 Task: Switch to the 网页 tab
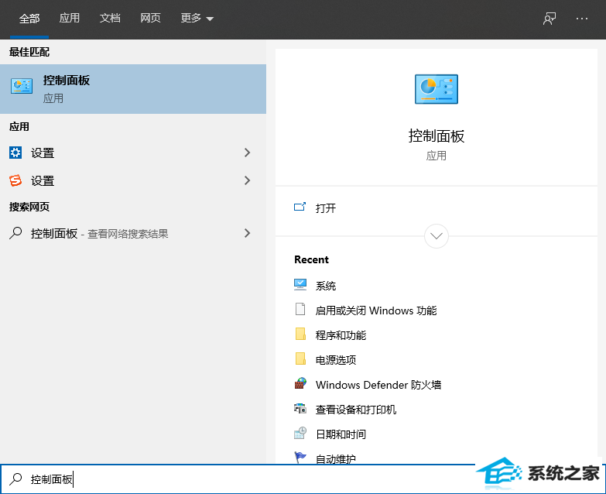[x=150, y=18]
